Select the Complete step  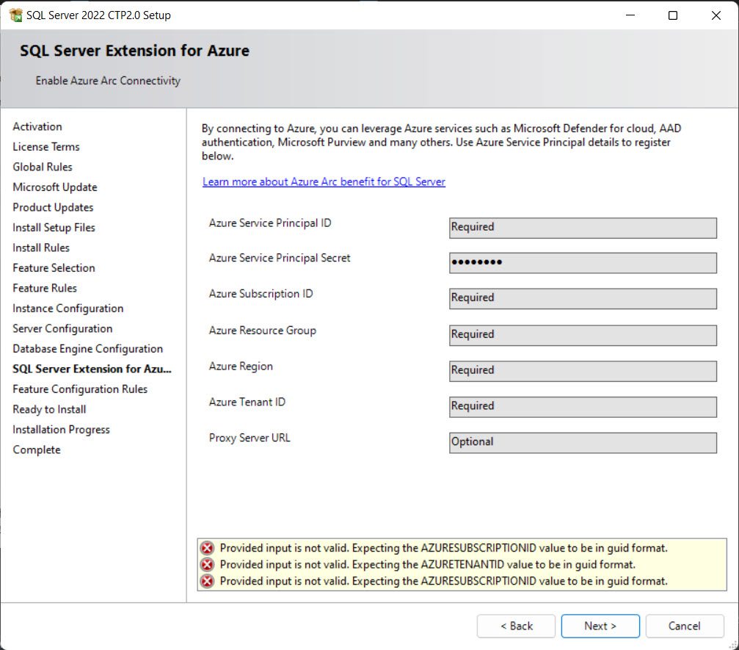pyautogui.click(x=37, y=450)
